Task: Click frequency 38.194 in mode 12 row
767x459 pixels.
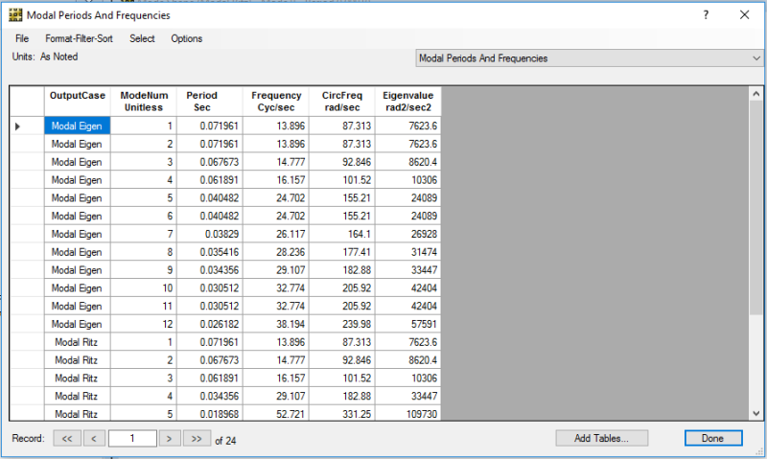Action: 276,324
